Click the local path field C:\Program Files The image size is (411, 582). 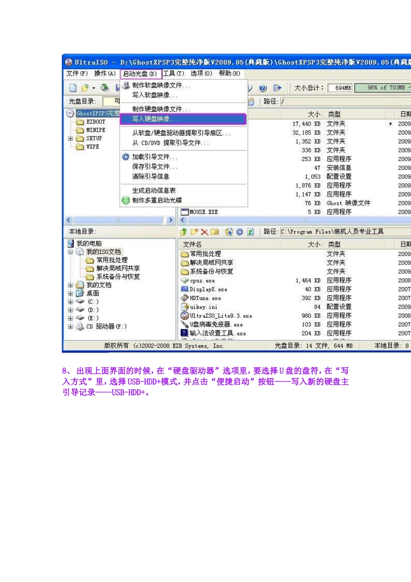click(x=345, y=232)
